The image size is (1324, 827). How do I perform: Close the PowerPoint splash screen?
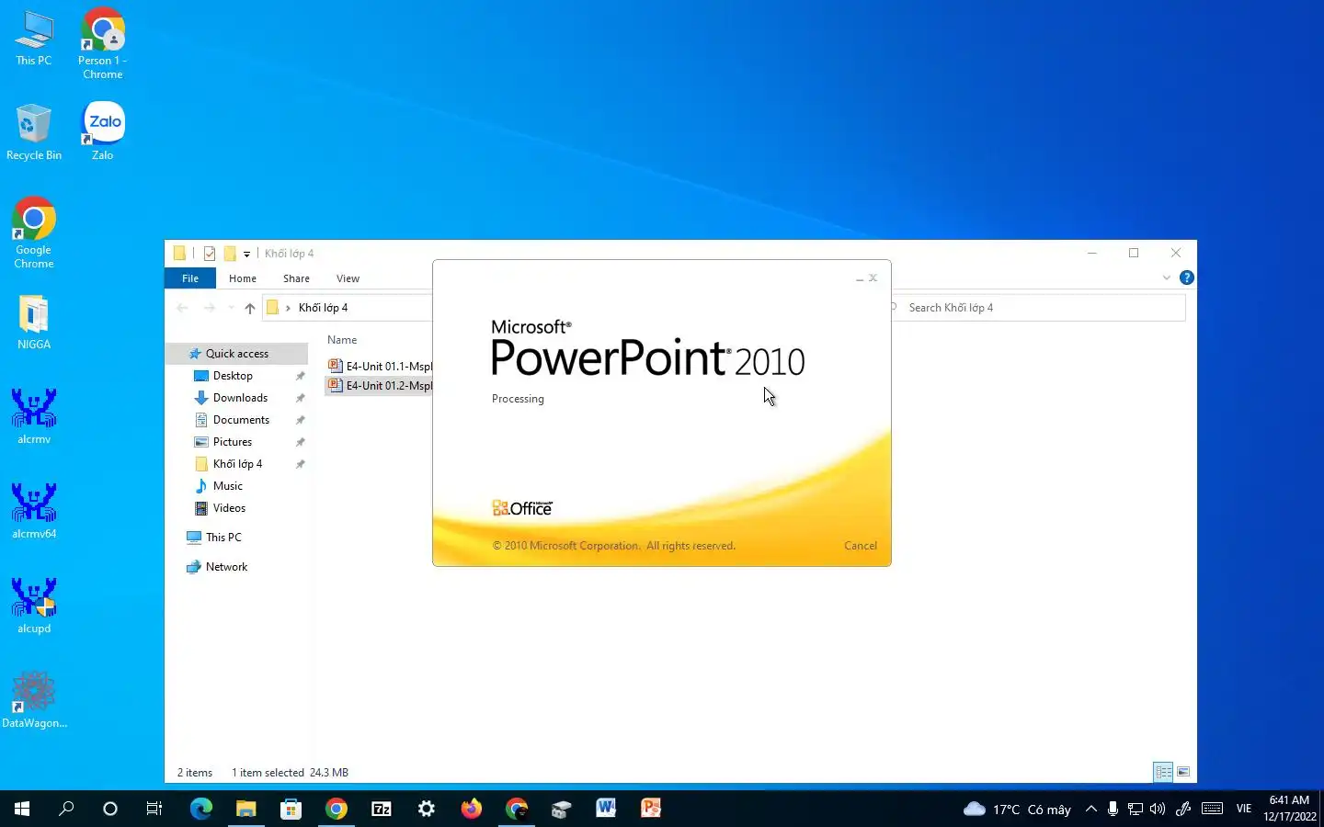tap(873, 278)
